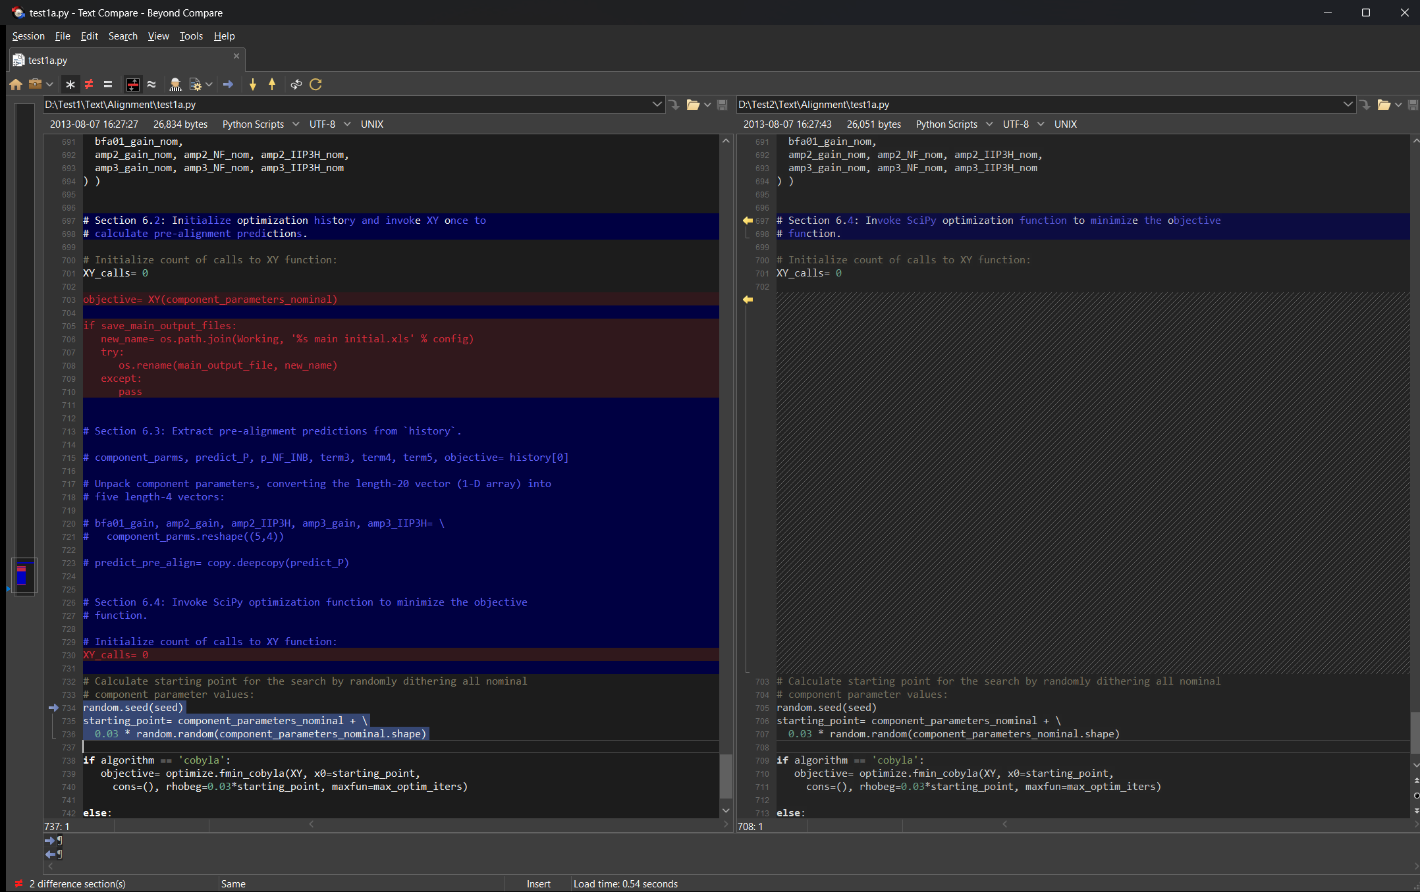The width and height of the screenshot is (1420, 892).
Task: Open the Tools menu
Action: [191, 36]
